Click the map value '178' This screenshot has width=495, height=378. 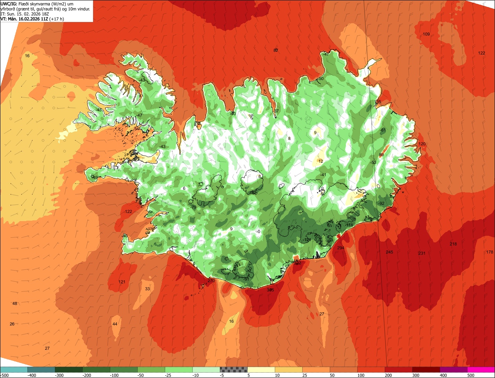pyautogui.click(x=490, y=252)
